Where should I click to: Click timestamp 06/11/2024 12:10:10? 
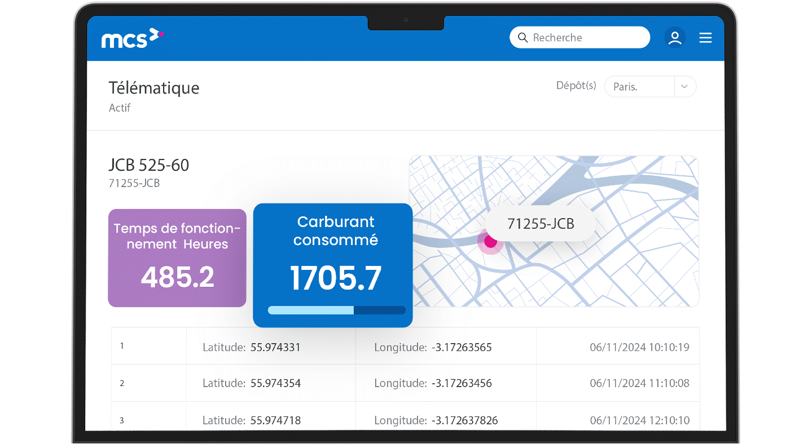[x=640, y=420]
